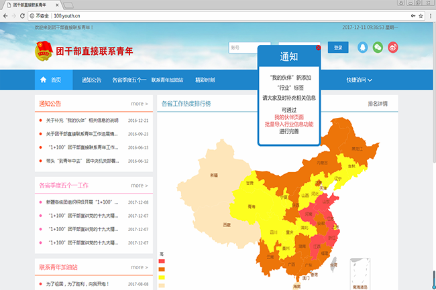The image size is (436, 290).
Task: Close the 通知 popup with red X
Action: point(318,48)
